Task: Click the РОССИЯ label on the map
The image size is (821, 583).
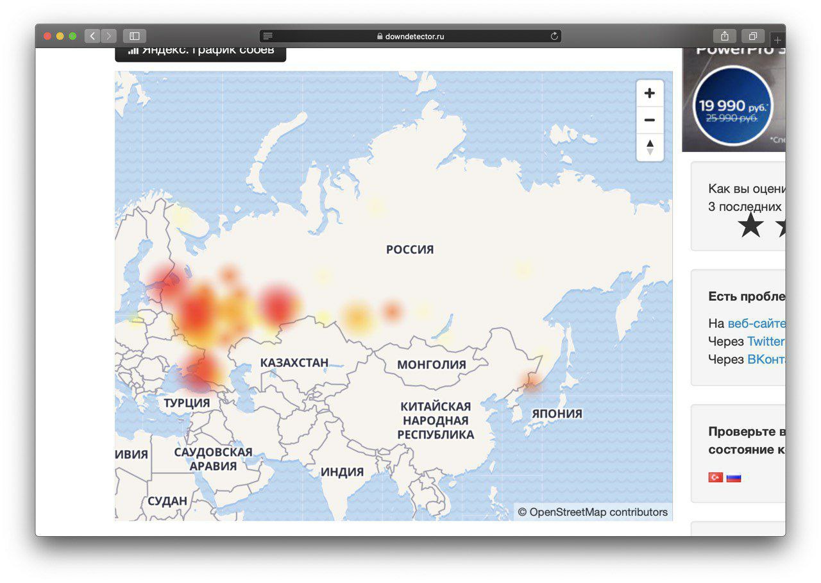Action: click(x=410, y=249)
